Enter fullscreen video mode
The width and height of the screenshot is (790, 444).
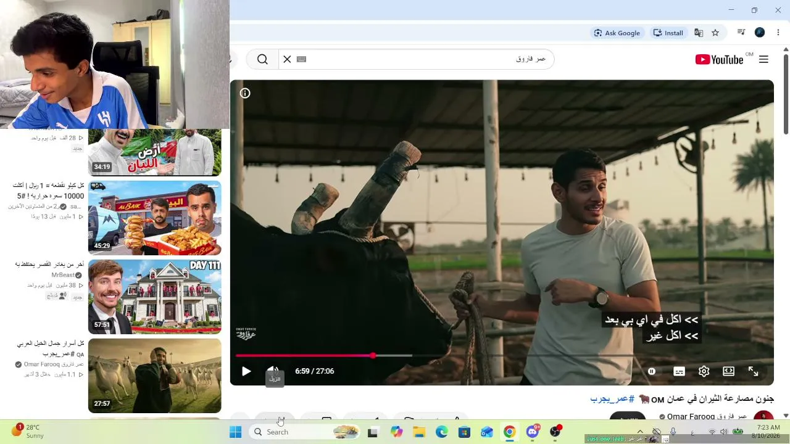[753, 371]
